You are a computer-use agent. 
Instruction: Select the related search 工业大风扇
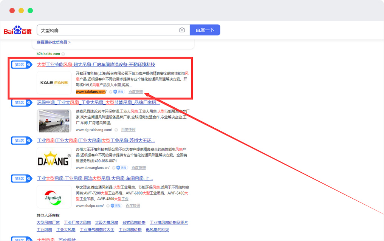pos(66,230)
